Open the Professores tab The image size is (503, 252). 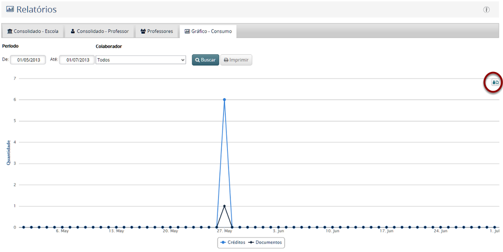(157, 31)
